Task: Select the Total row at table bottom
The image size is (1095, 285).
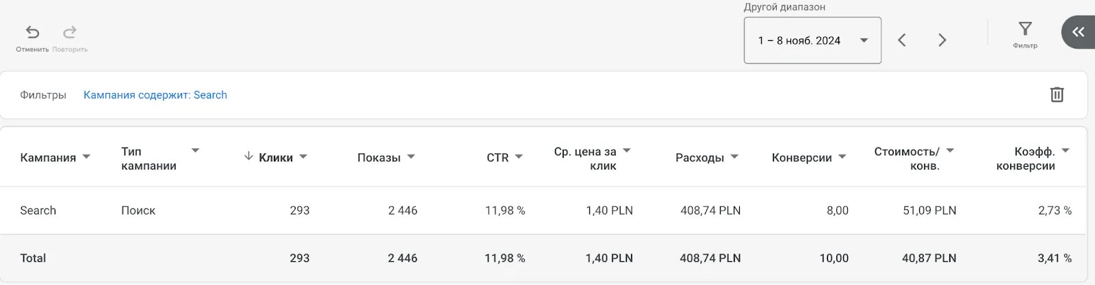Action: tap(543, 258)
